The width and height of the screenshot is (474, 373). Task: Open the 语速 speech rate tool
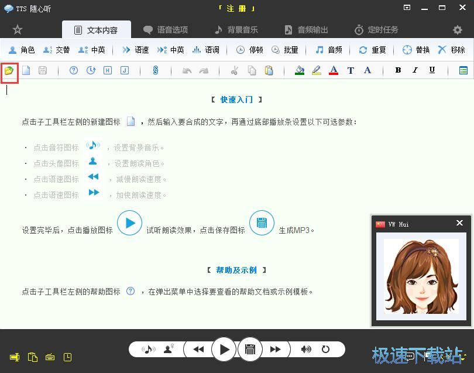click(x=135, y=50)
